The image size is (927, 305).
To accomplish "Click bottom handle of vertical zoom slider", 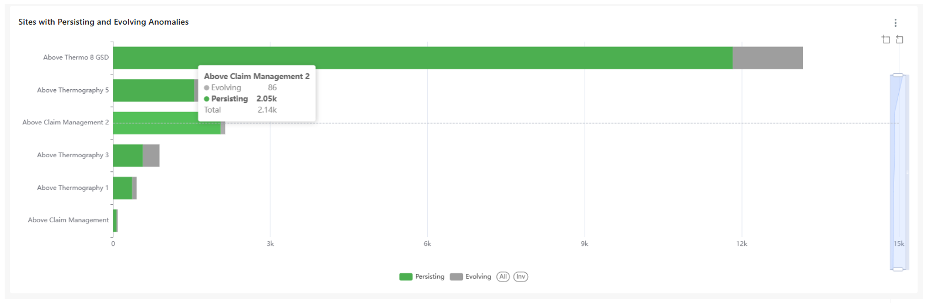I will 898,269.
